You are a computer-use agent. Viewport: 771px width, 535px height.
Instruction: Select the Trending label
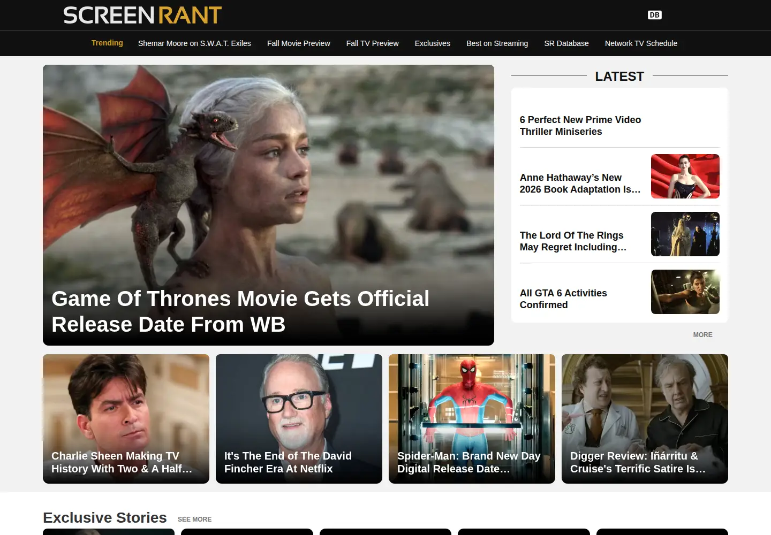pos(107,43)
